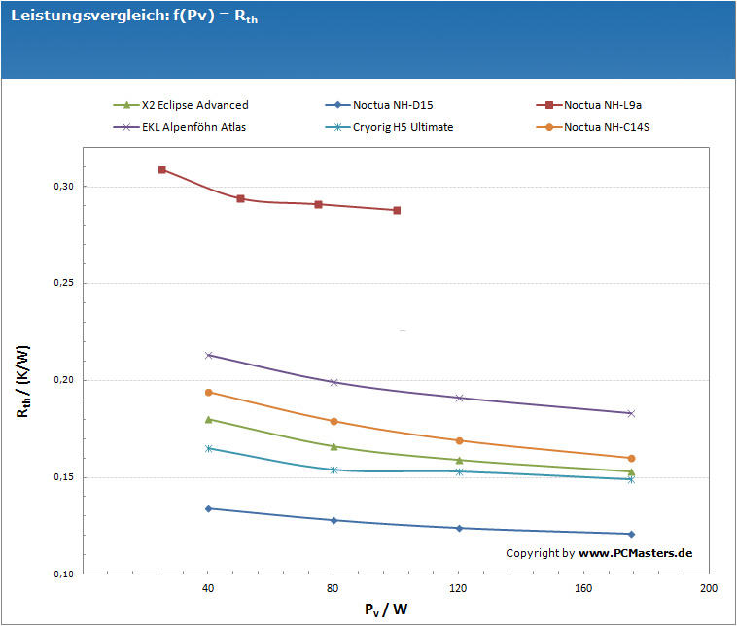737x626 pixels.
Task: Click the last red NH-L9a data point
Action: point(397,210)
